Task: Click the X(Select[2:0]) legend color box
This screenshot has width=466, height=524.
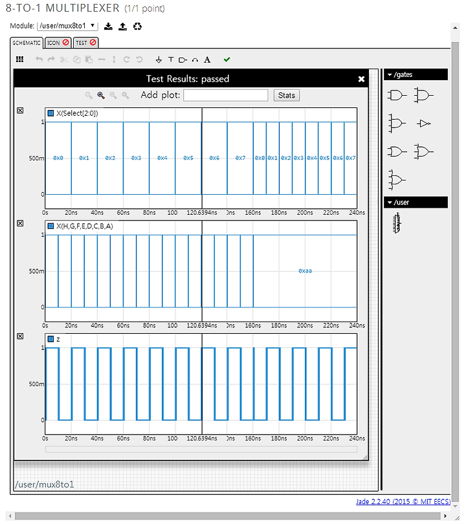Action: pyautogui.click(x=51, y=113)
